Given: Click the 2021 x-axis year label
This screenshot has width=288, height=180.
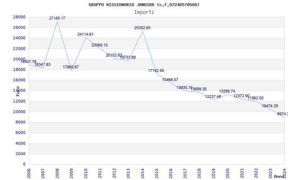Looking at the screenshot, I should 242,173.
